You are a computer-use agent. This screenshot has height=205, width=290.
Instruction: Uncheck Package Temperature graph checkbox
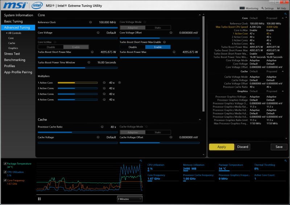coord(5,164)
